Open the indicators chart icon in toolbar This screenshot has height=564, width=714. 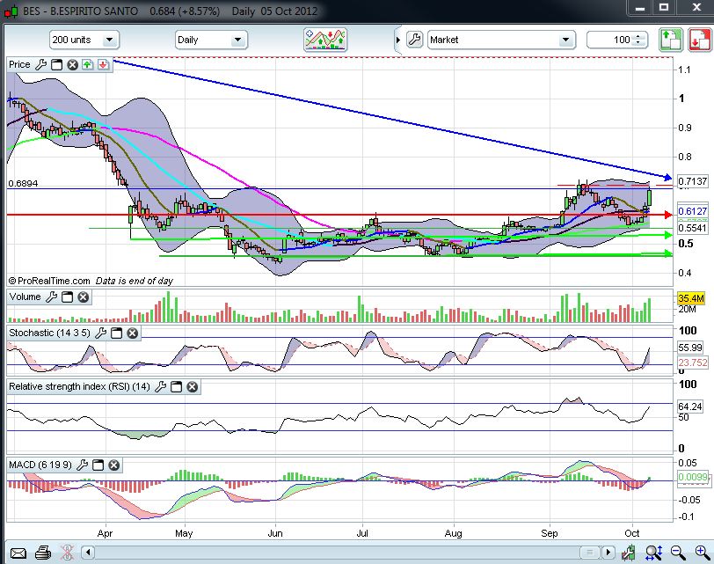click(x=325, y=40)
